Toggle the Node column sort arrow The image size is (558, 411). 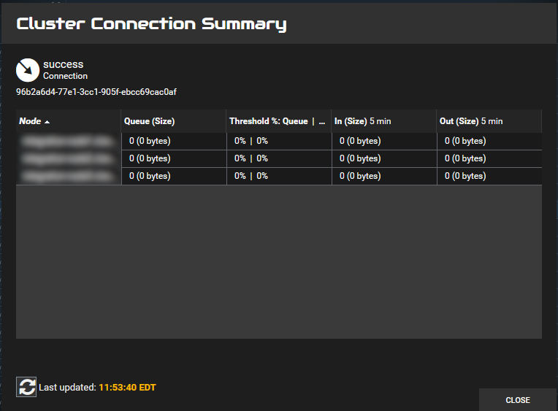(x=47, y=122)
